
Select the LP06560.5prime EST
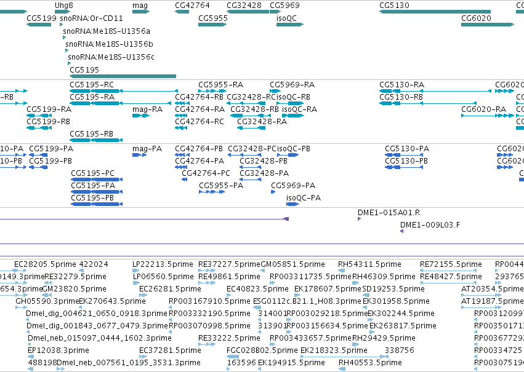[136, 283]
